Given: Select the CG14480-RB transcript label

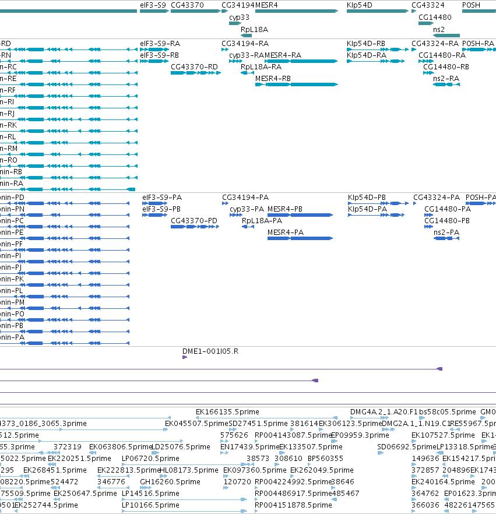Looking at the screenshot, I should coord(446,67).
